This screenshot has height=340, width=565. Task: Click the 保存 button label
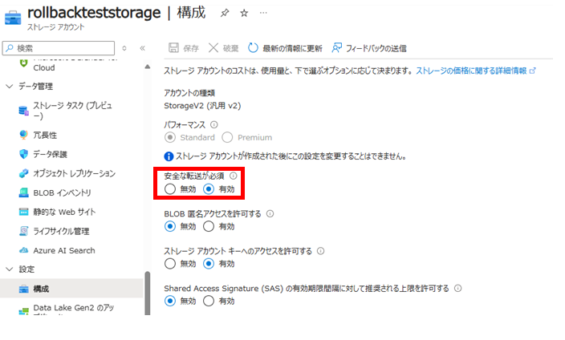tap(191, 48)
